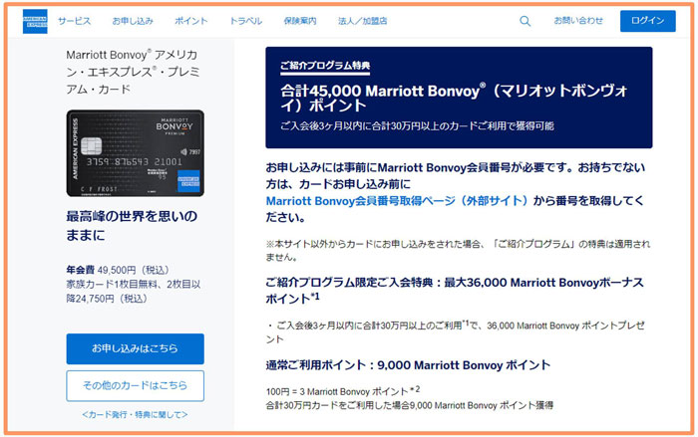Open the サービス menu
The width and height of the screenshot is (698, 437).
pyautogui.click(x=74, y=21)
